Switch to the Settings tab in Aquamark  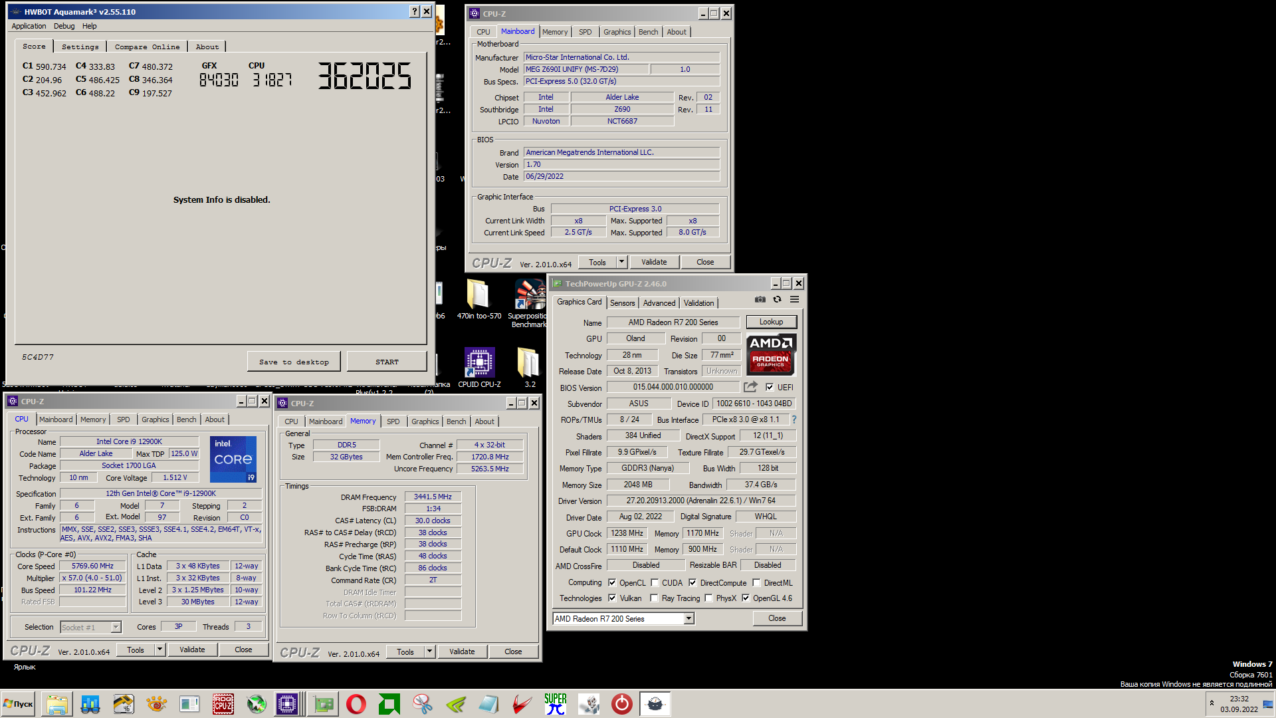tap(80, 47)
